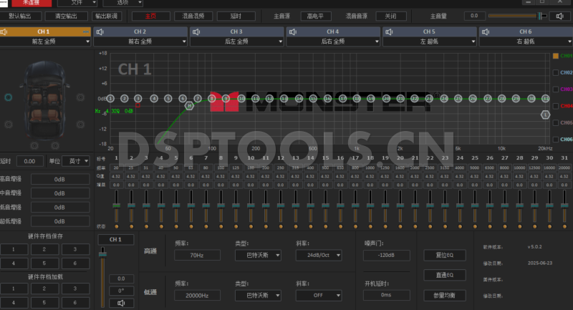Open the 选项 dropdown menu
The width and height of the screenshot is (573, 310).
click(x=122, y=3)
